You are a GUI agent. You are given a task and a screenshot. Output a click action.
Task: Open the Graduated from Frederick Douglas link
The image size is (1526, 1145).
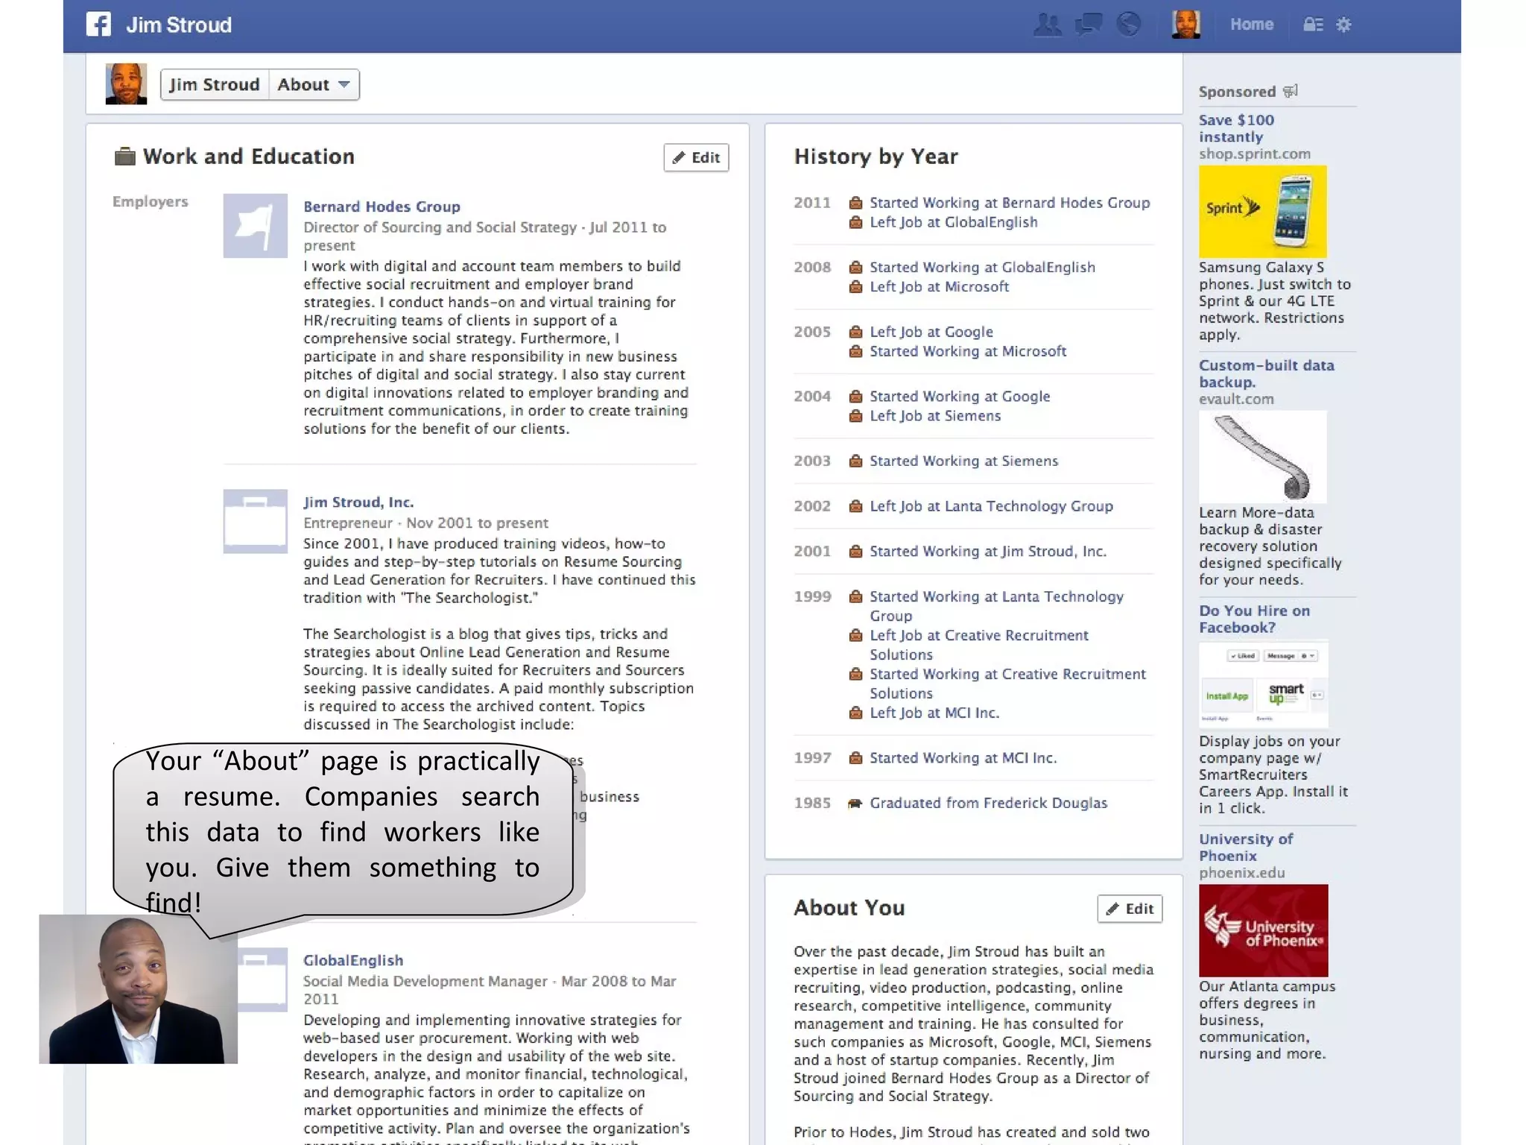[x=988, y=803]
